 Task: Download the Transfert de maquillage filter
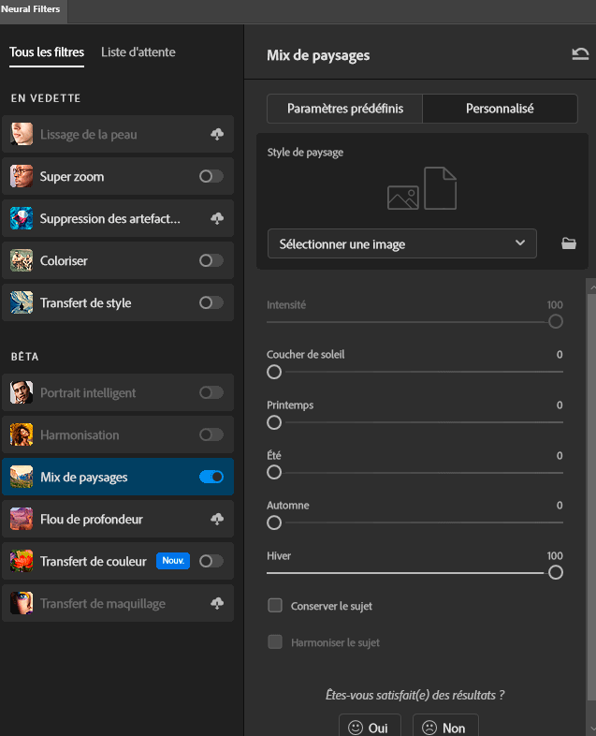pos(217,604)
